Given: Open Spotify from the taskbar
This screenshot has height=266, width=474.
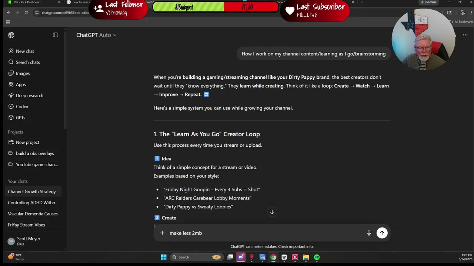Looking at the screenshot, I should (x=317, y=257).
